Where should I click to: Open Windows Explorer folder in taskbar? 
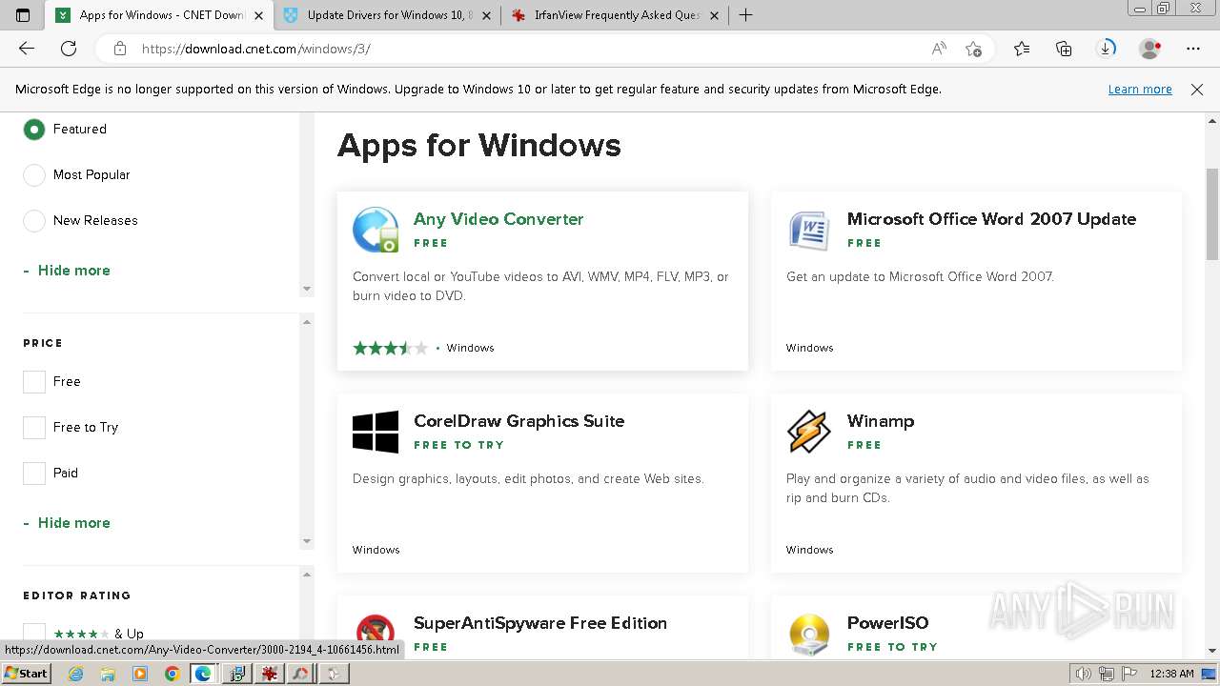point(109,674)
